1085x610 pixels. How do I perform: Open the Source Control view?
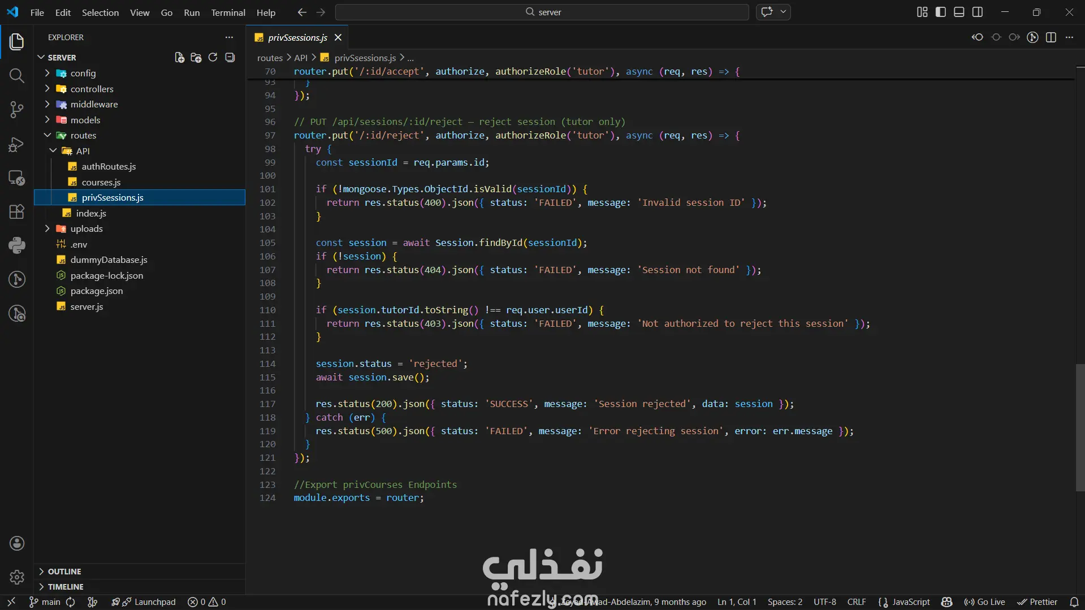click(x=17, y=110)
